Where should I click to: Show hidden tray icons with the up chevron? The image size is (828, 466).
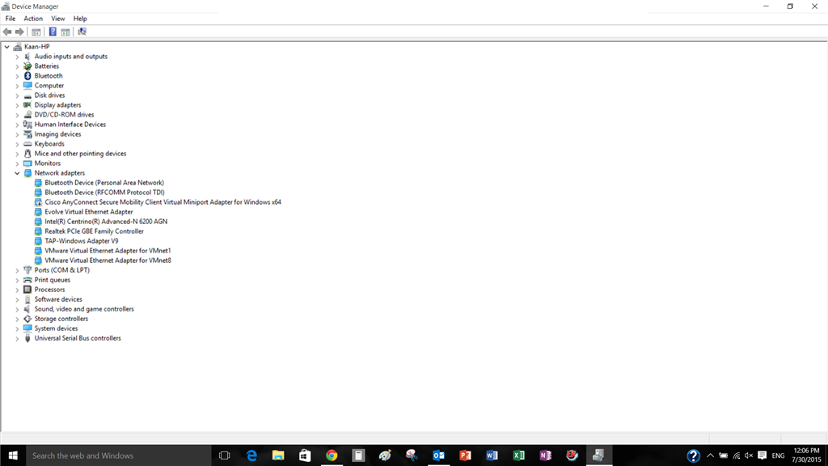click(x=710, y=455)
